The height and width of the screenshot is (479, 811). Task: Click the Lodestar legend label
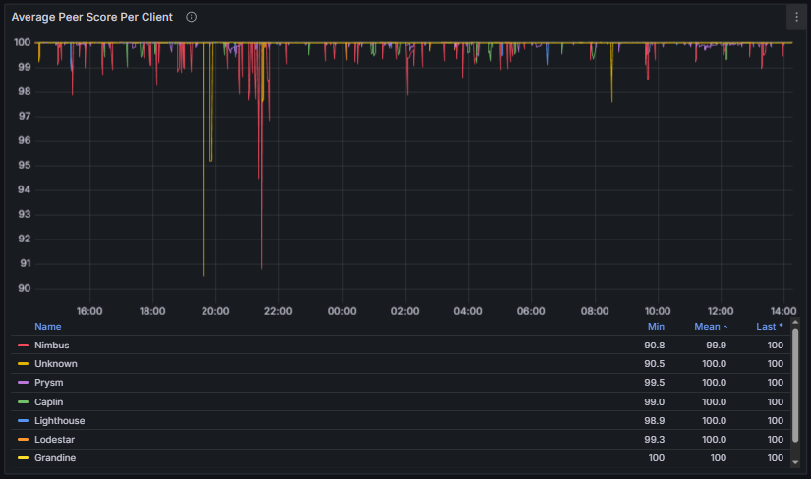(55, 439)
